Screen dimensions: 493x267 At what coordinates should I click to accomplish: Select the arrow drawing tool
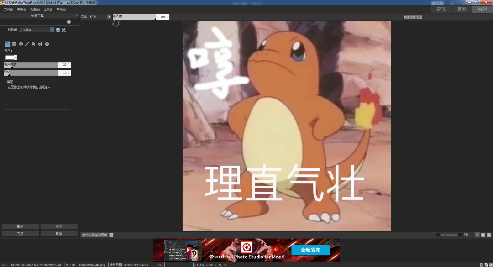(34, 44)
